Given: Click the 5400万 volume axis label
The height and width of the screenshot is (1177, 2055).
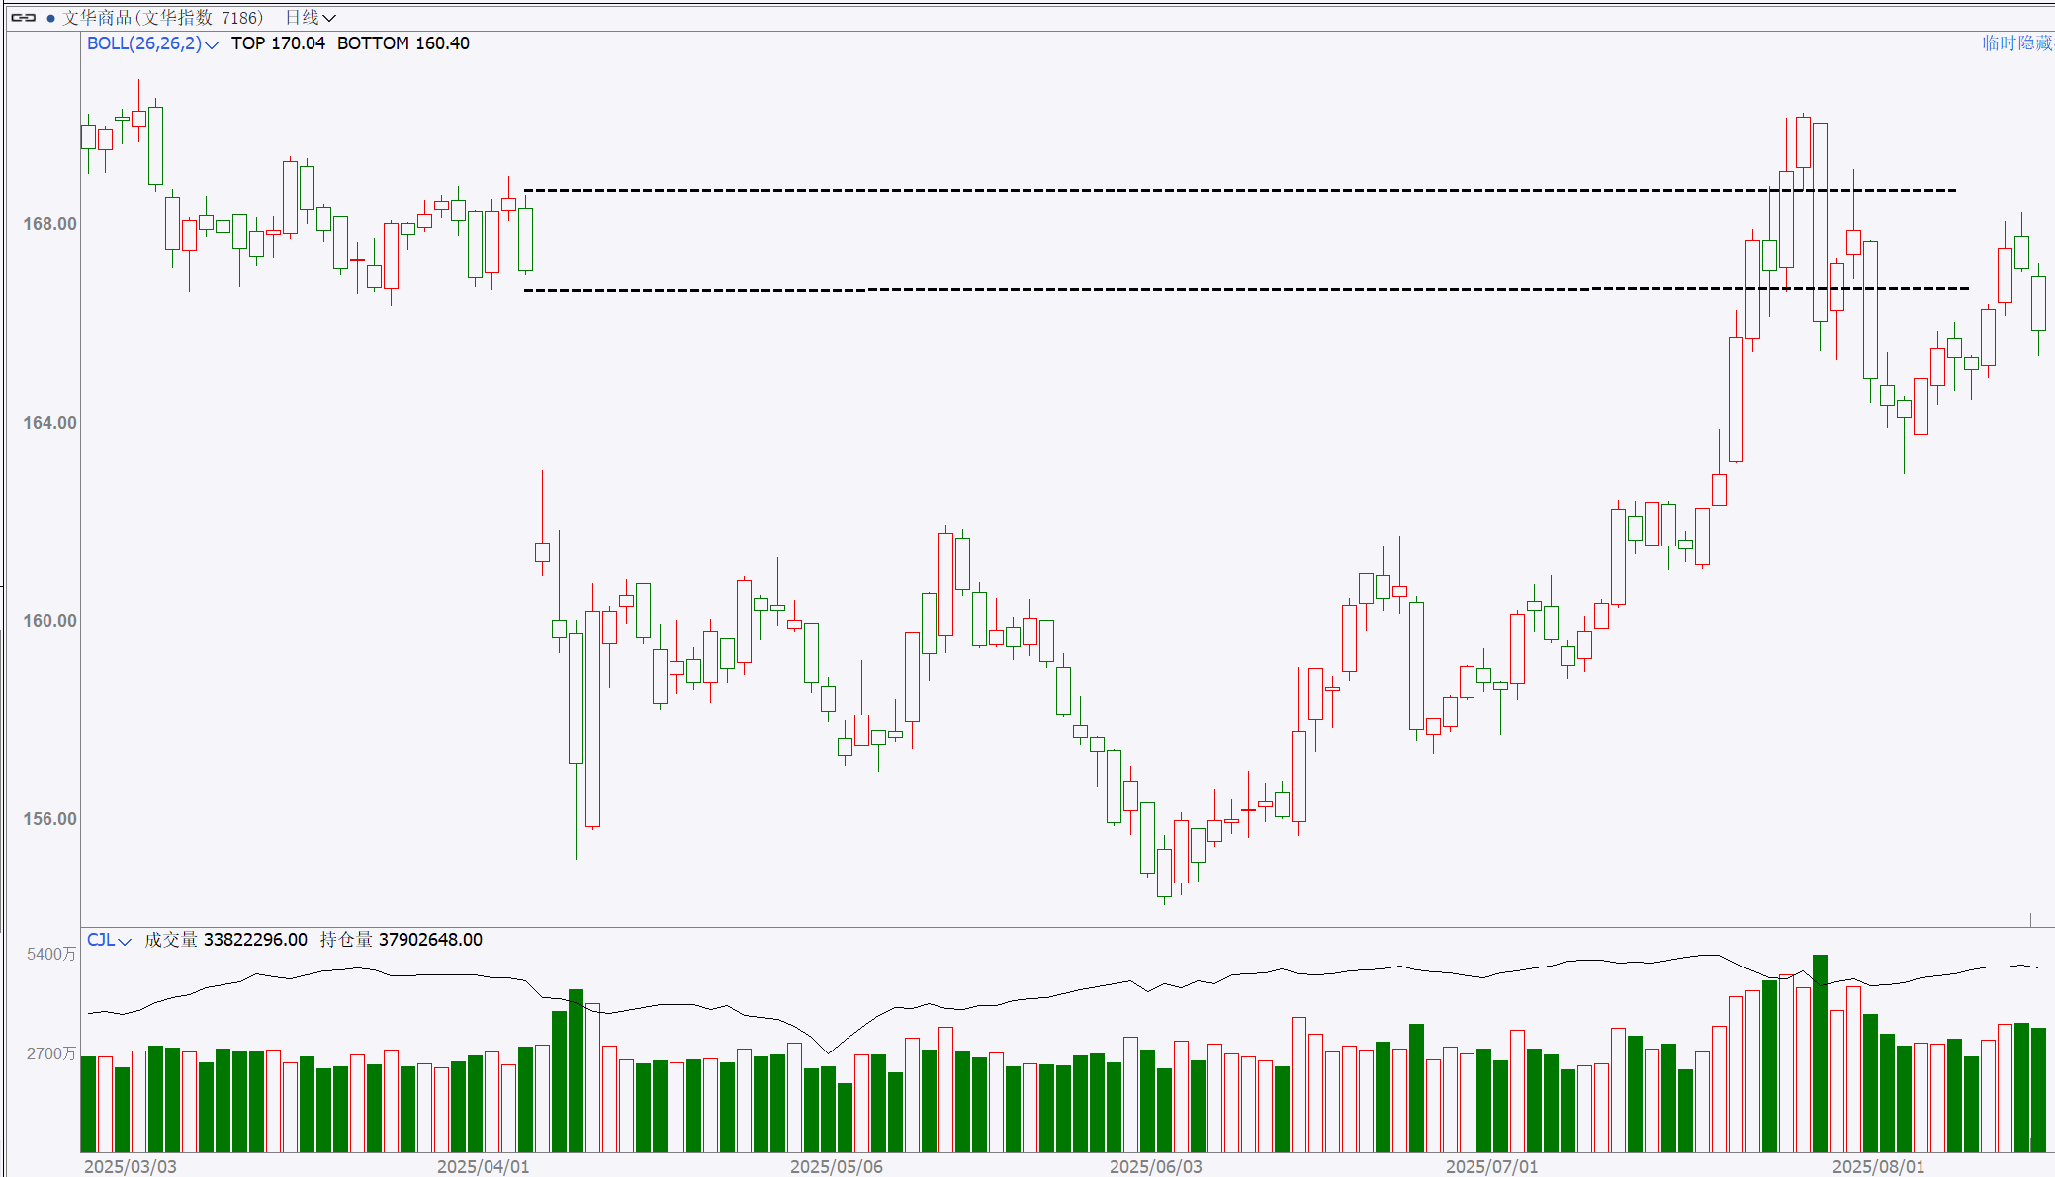Looking at the screenshot, I should tap(51, 954).
